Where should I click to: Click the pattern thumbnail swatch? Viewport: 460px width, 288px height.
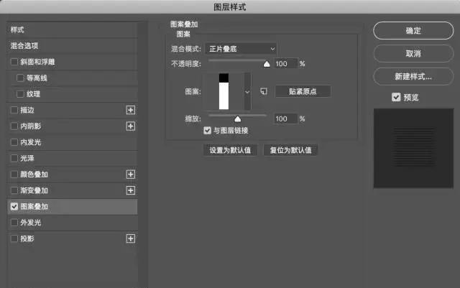point(224,91)
